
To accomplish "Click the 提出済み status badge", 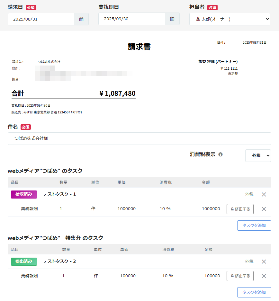I will tap(24, 261).
